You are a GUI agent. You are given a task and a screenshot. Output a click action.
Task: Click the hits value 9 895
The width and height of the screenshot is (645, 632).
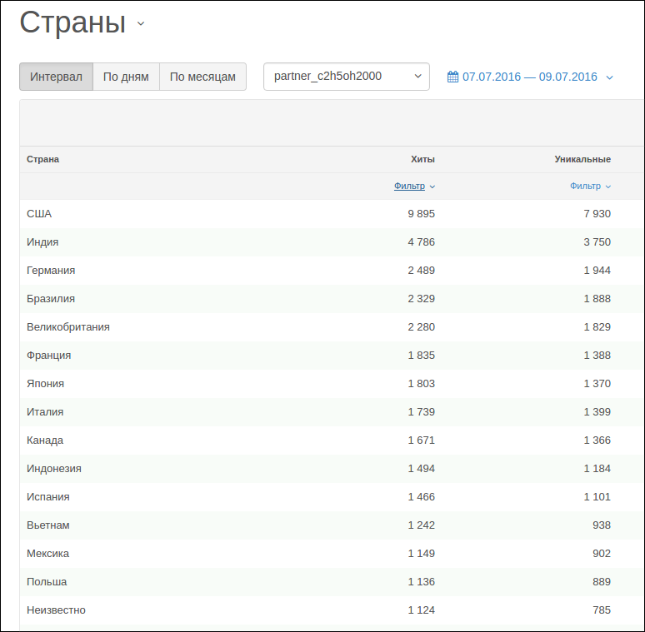[x=421, y=214]
